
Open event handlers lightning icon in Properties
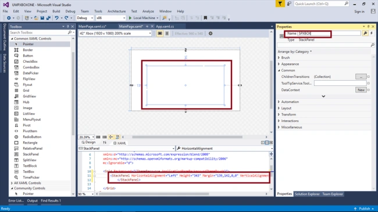372,33
